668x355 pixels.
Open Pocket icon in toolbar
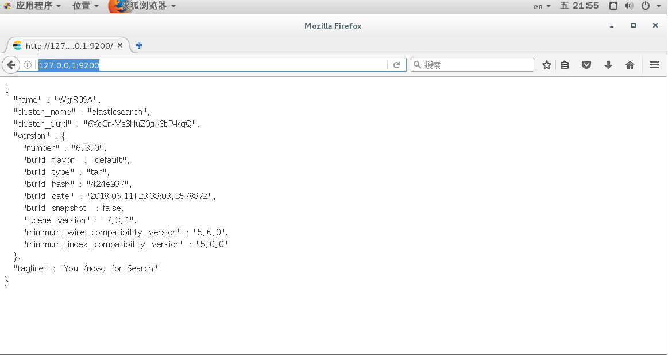(x=586, y=65)
